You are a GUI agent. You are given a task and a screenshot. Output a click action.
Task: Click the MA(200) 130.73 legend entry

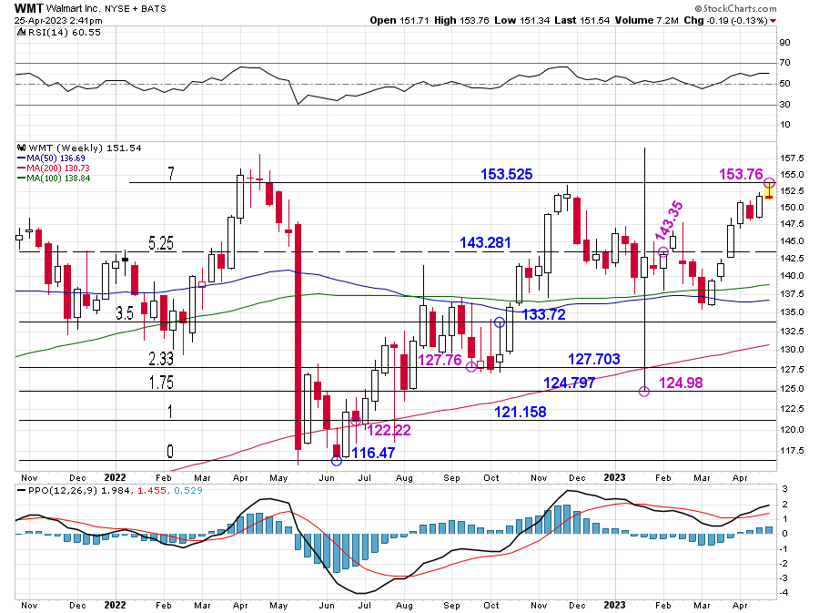(x=54, y=168)
